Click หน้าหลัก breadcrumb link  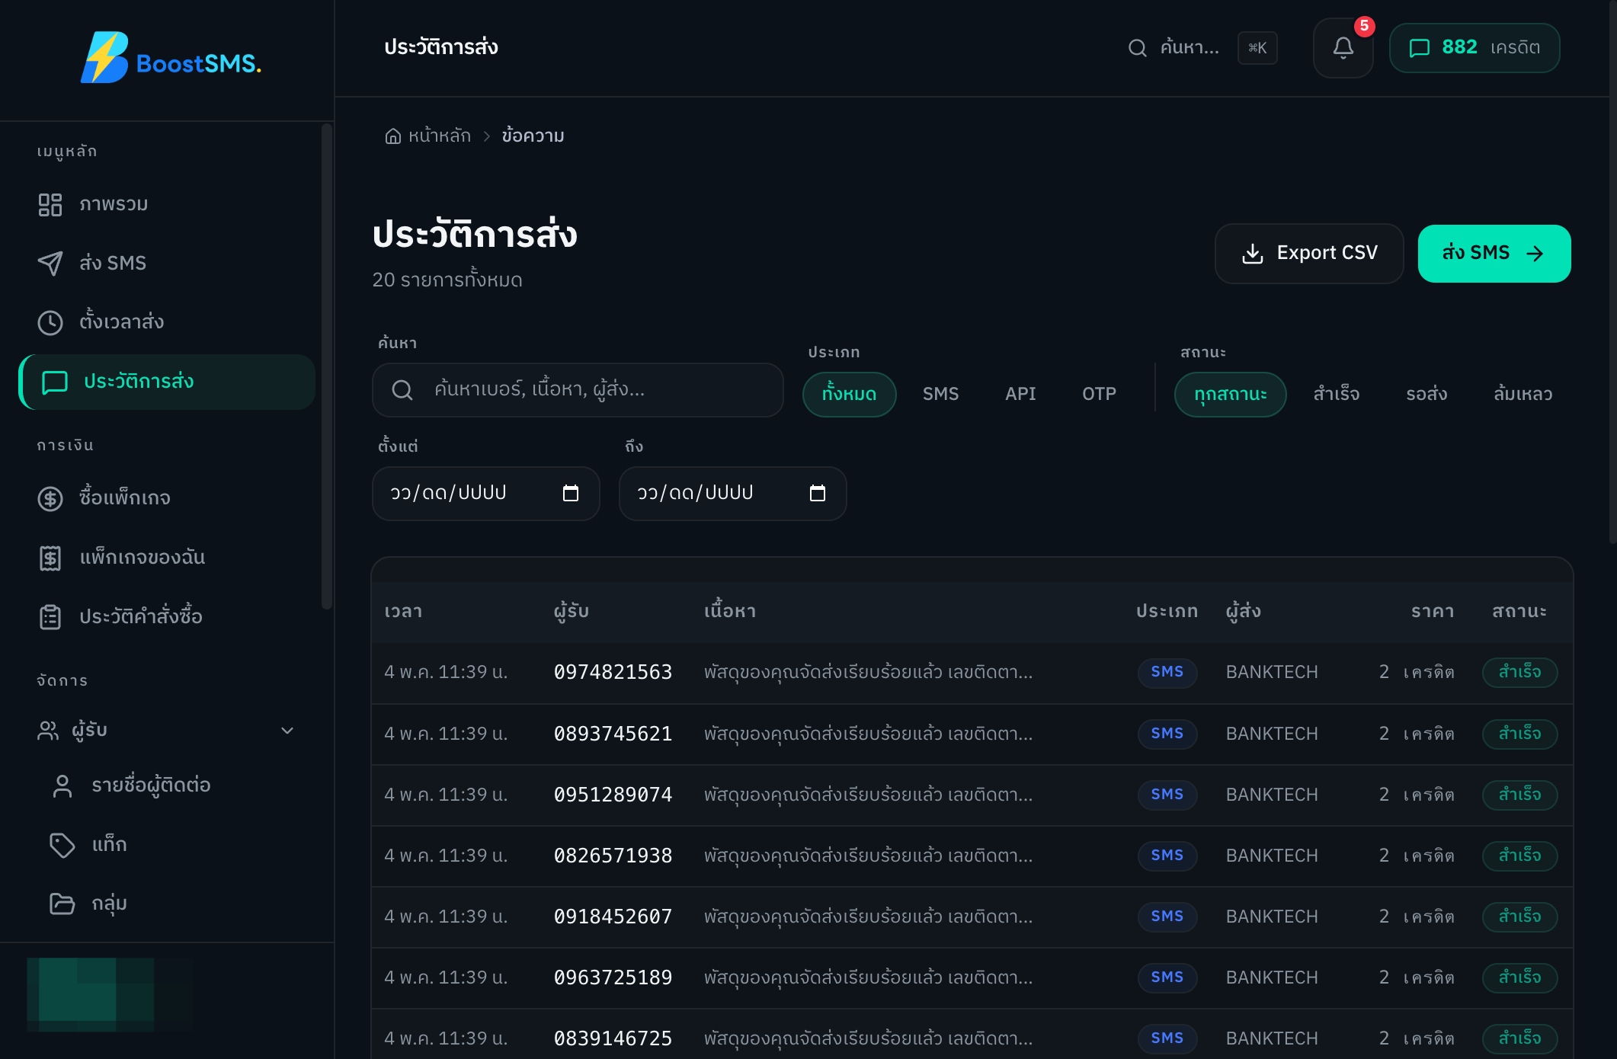pyautogui.click(x=439, y=136)
